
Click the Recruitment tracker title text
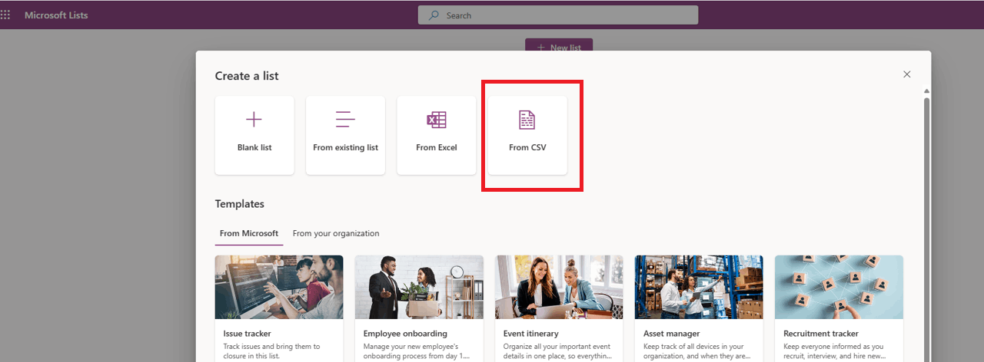click(x=821, y=334)
